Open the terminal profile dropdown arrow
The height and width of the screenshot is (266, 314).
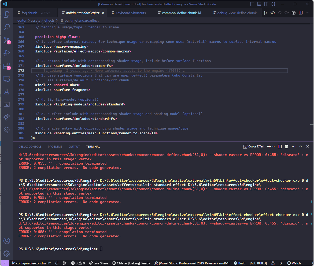(x=274, y=146)
